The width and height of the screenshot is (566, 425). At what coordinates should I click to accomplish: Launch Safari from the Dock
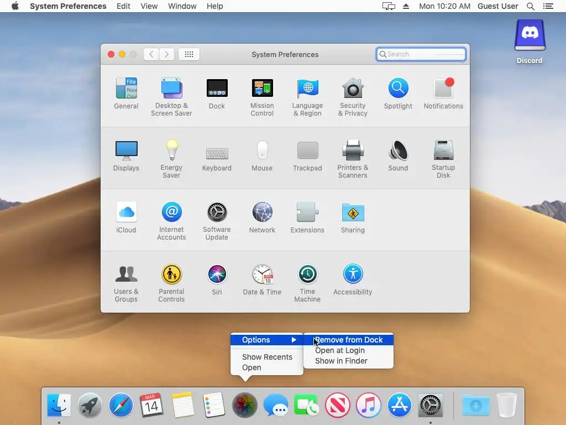121,405
